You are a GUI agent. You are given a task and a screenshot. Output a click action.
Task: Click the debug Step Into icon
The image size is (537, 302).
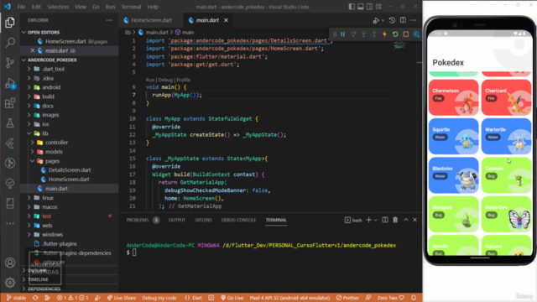[x=363, y=34]
